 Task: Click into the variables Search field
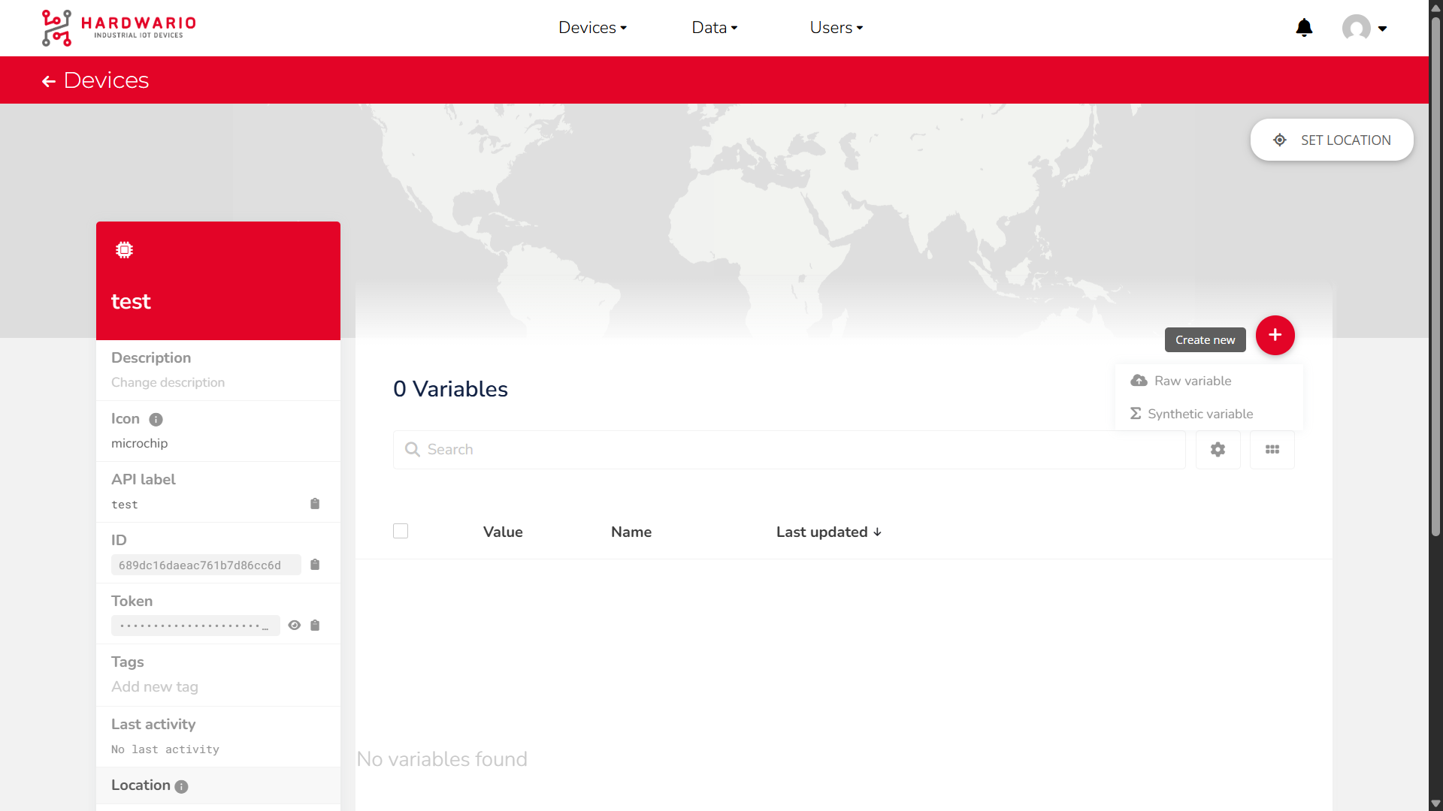tap(789, 450)
